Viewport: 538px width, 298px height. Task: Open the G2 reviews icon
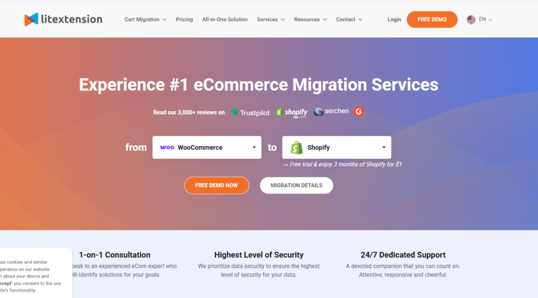point(358,111)
